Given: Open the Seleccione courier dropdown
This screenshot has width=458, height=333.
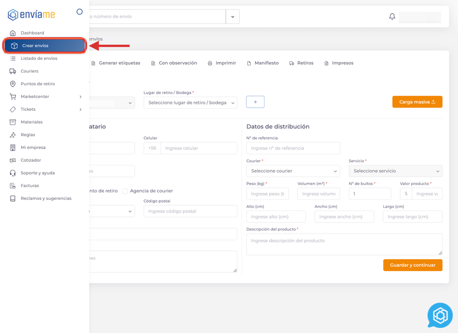Looking at the screenshot, I should [293, 171].
